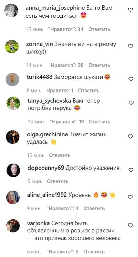Like olga.grechihina's comment with the heart
The width and height of the screenshot is (138, 257).
click(131, 136)
